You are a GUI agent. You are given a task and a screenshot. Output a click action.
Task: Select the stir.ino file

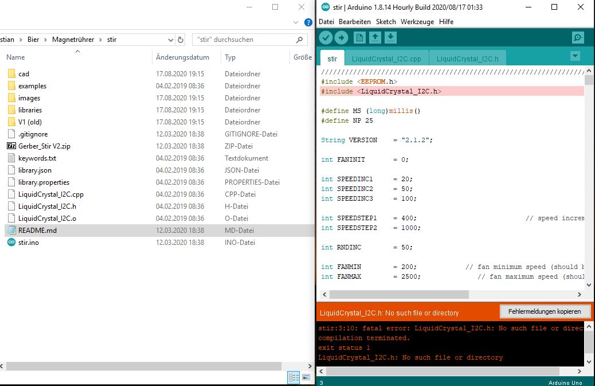[29, 243]
